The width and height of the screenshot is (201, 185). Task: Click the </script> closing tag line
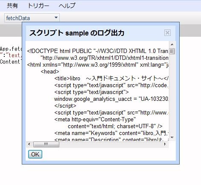click(65, 106)
